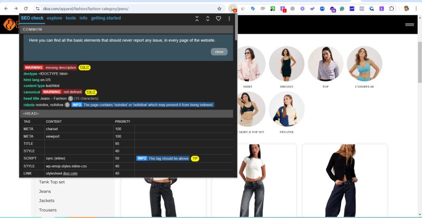
Task: Click the META viewport table row
Action: pos(127,136)
